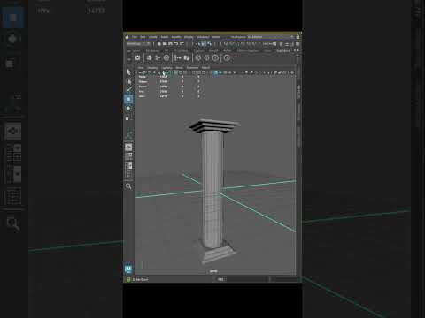The height and width of the screenshot is (318, 425).
Task: Click the Undo arrow icon
Action: [176, 43]
